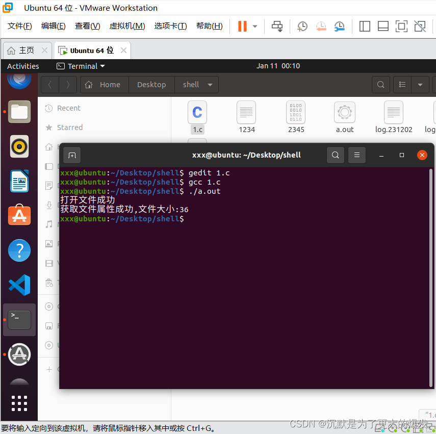Toggle the VMware library sidebar panel
Screen dimensions: 436x434
[365, 26]
